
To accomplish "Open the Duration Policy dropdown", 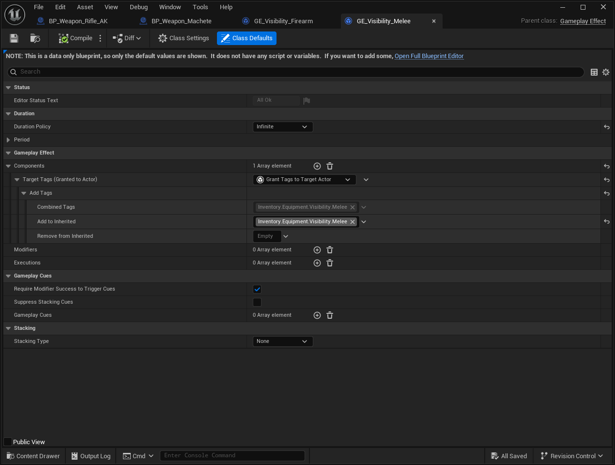I will (x=282, y=126).
